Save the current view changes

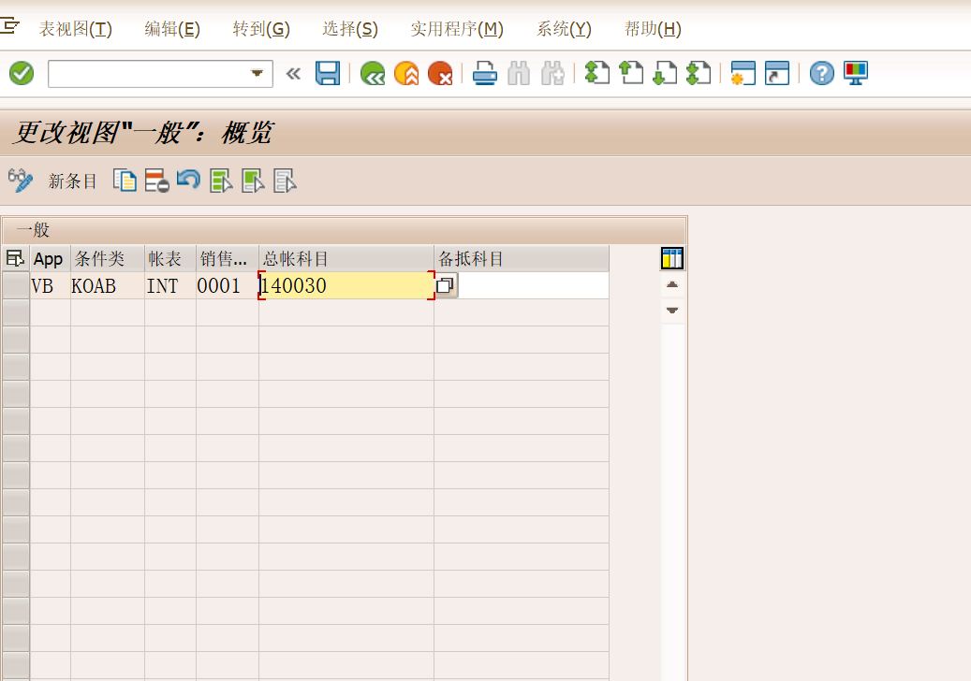[x=327, y=73]
